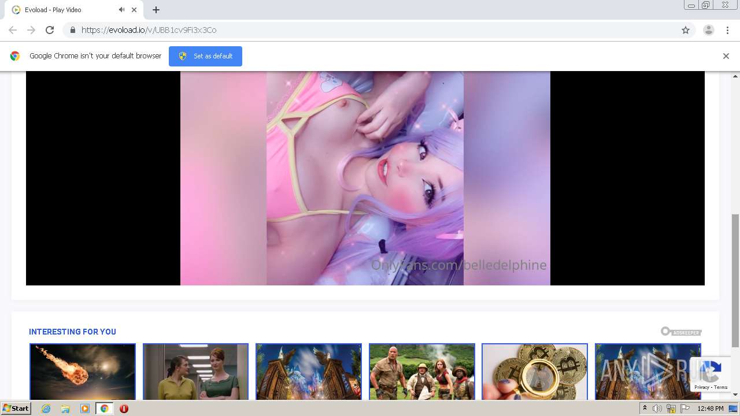The width and height of the screenshot is (740, 416).
Task: Dismiss the default browser notification bar
Action: [x=726, y=56]
